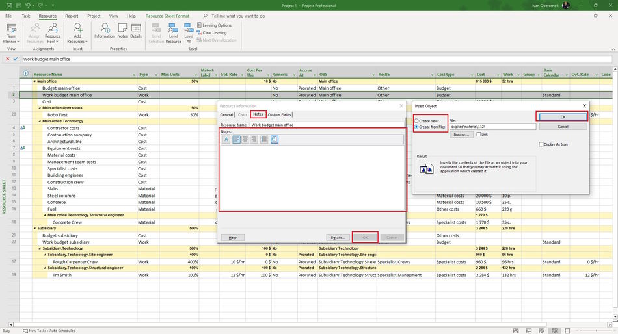The width and height of the screenshot is (618, 334).
Task: Confirm the formula bar entry with the checkmark
Action: [x=16, y=59]
